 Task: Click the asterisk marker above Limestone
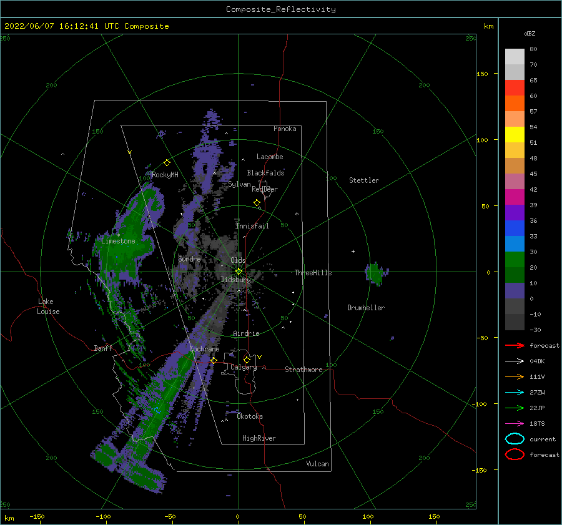pos(118,235)
